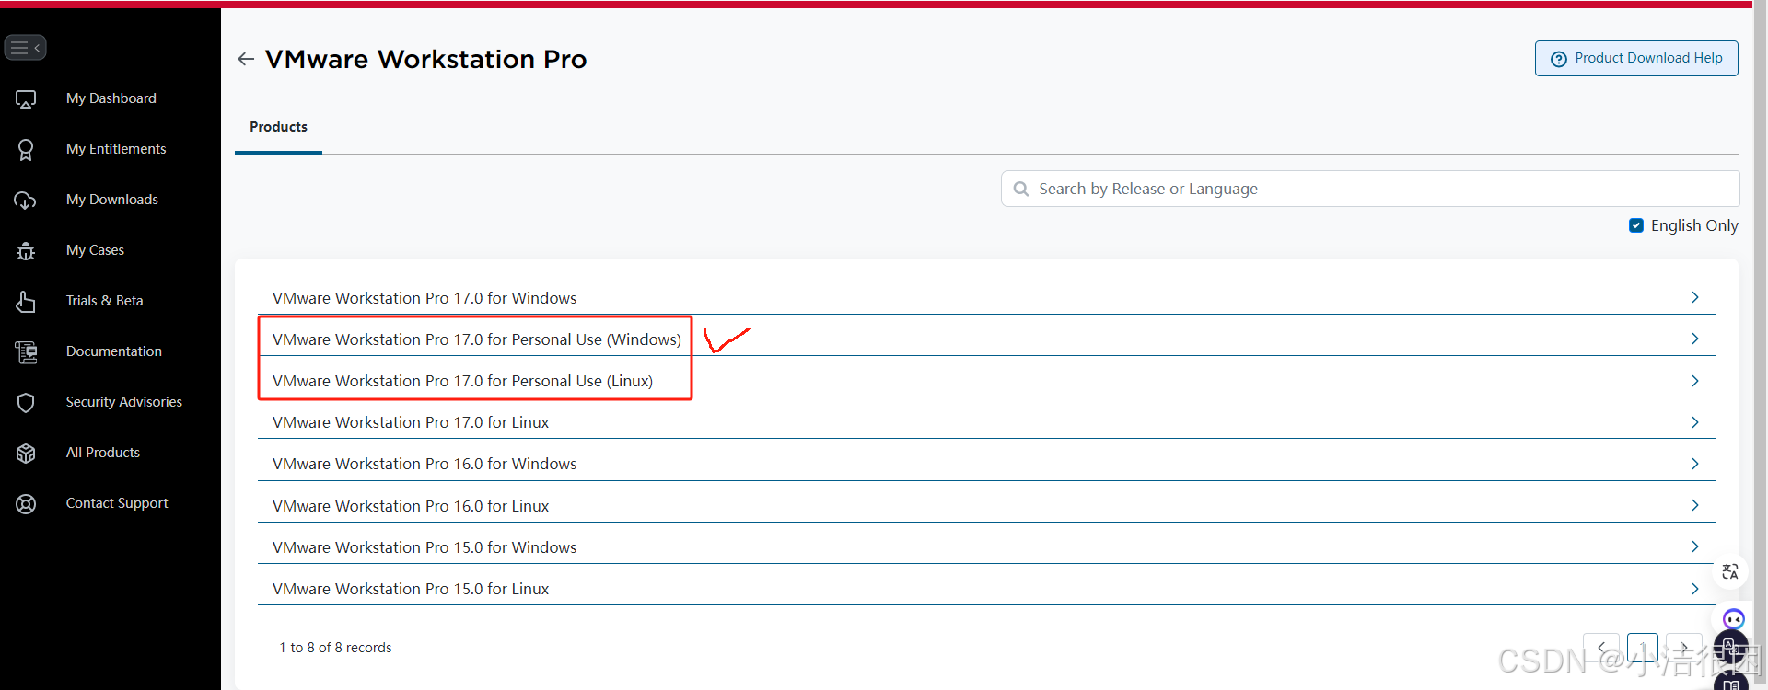
Task: Go to next page of records
Action: tap(1684, 648)
